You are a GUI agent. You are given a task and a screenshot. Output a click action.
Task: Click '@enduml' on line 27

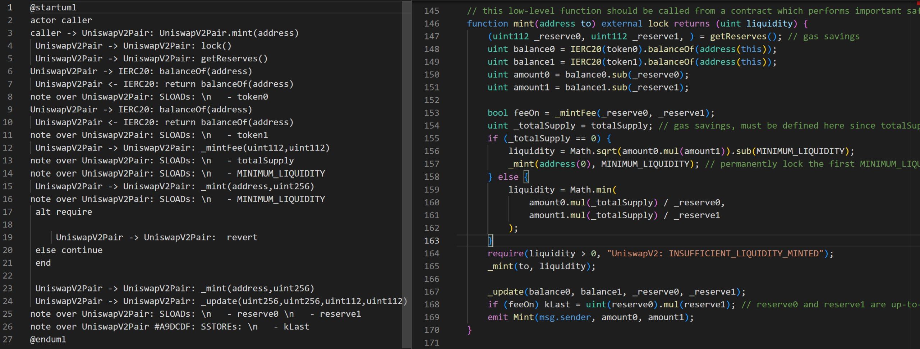pyautogui.click(x=48, y=340)
